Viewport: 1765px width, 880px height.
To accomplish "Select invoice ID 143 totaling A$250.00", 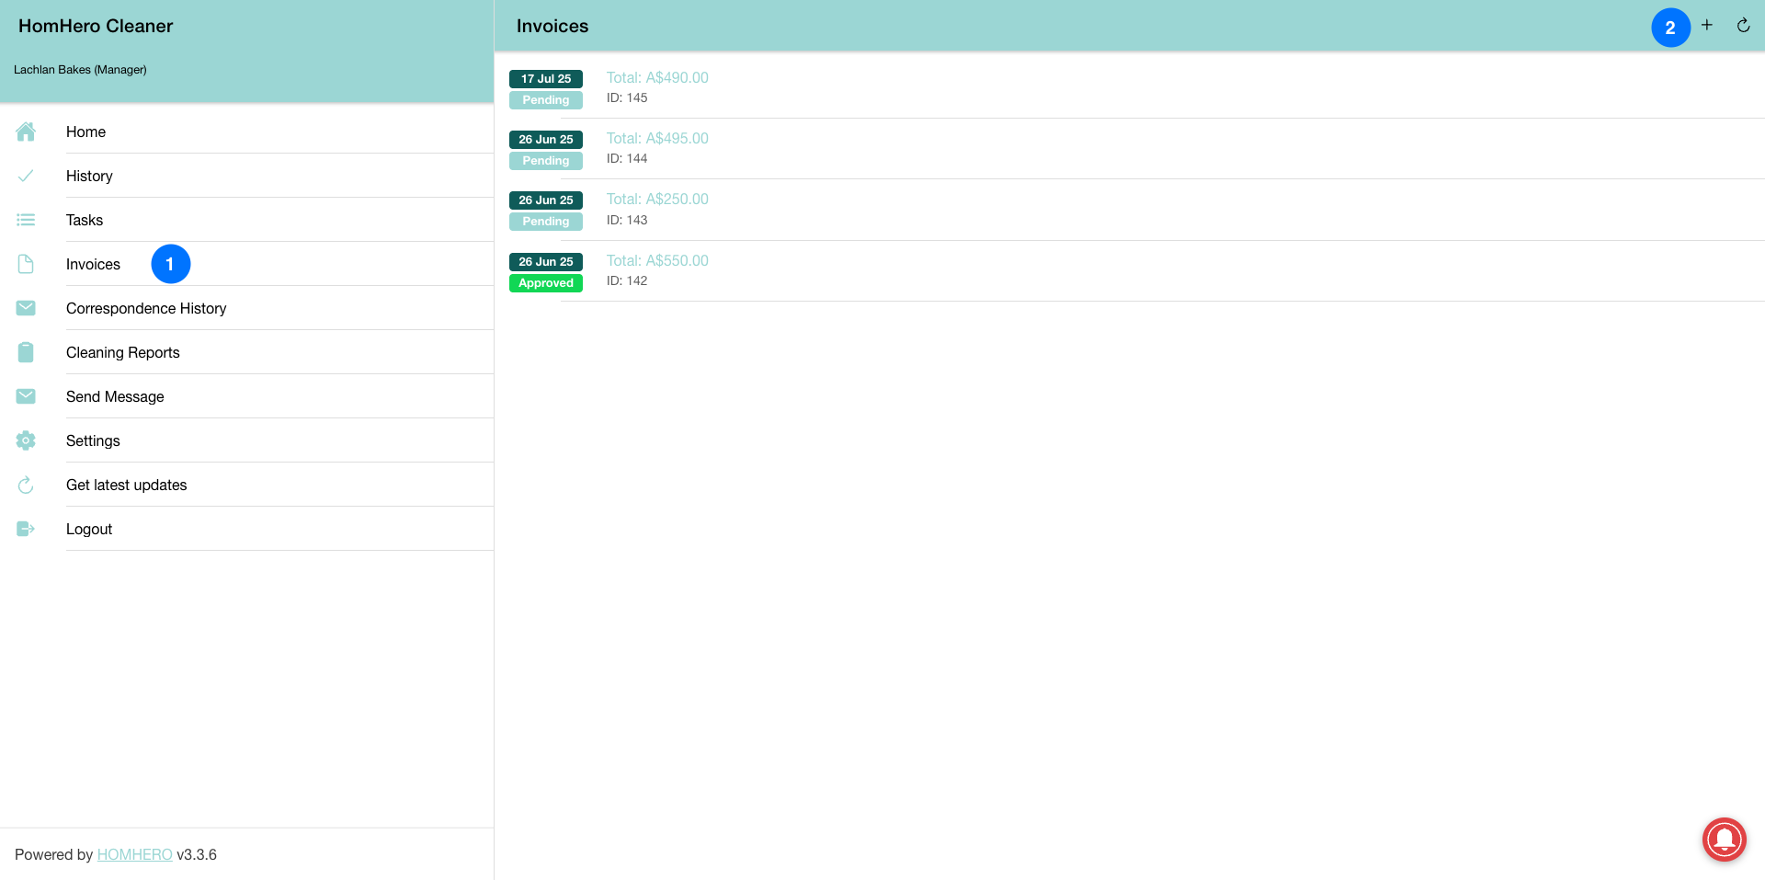I will click(x=657, y=209).
